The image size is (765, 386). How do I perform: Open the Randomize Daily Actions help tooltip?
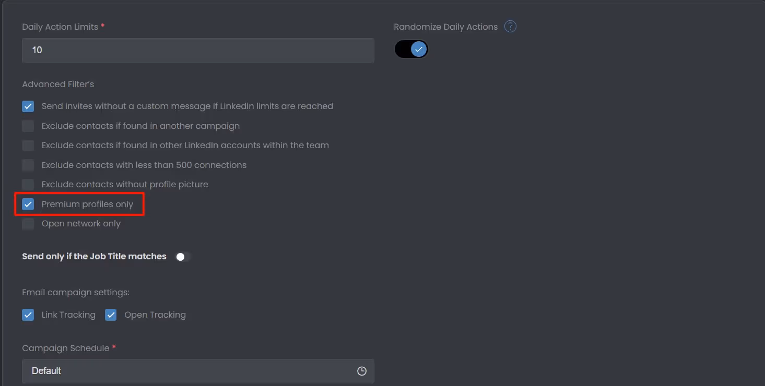(x=510, y=26)
